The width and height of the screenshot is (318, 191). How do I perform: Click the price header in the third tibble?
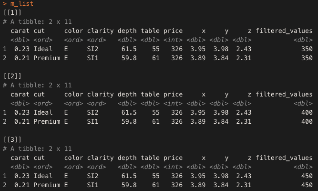pyautogui.click(x=173, y=158)
